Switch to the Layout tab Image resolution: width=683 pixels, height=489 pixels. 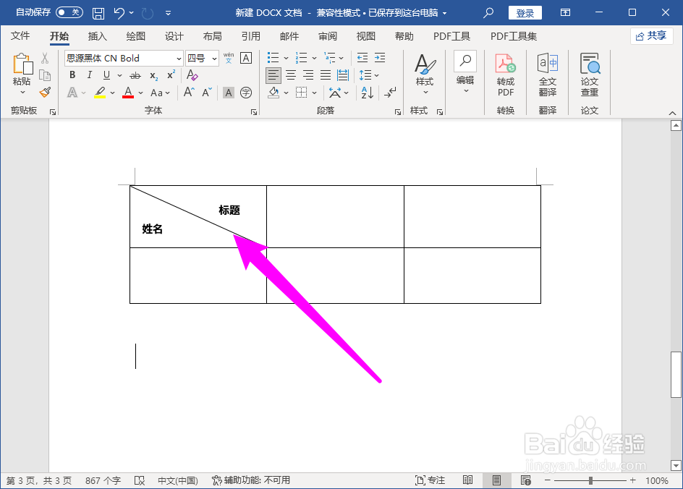[212, 36]
